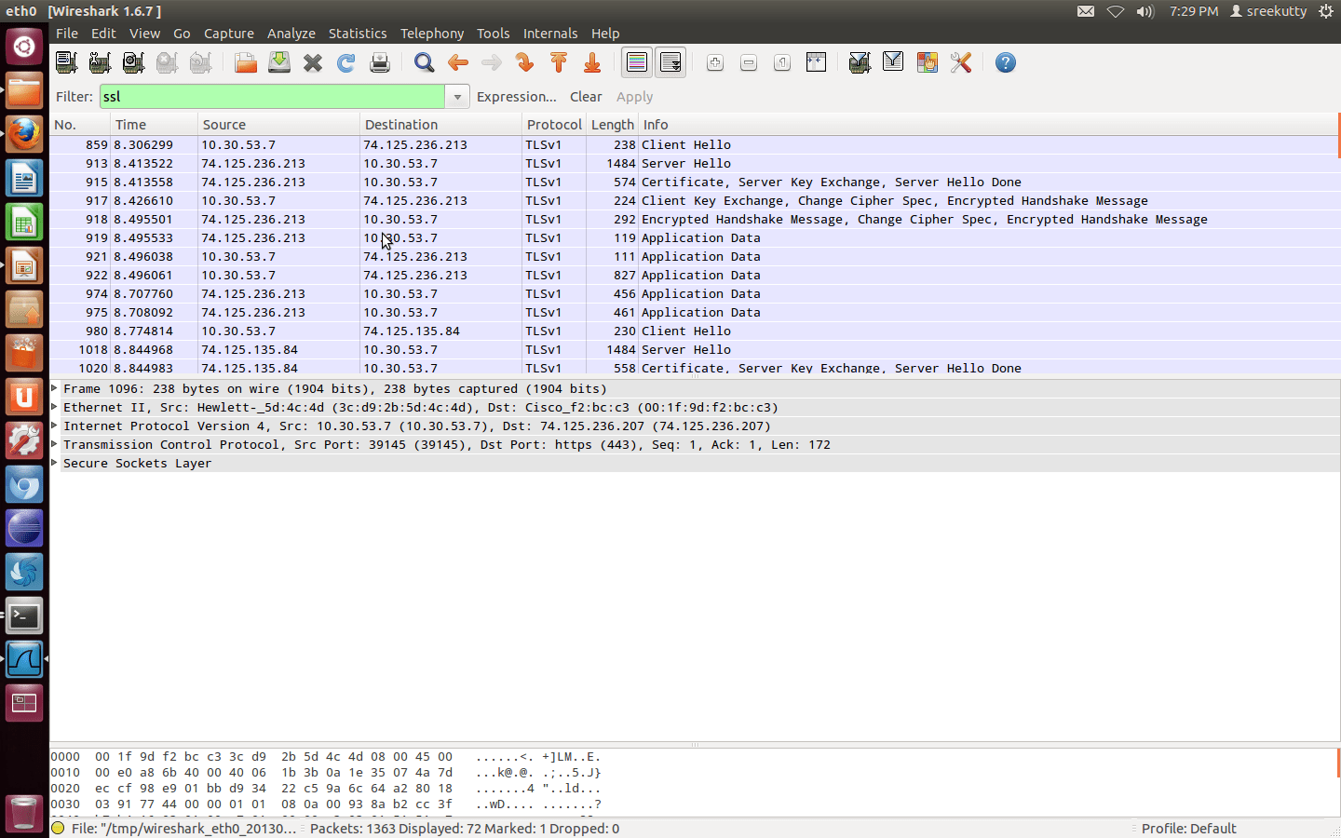Sort packets by Info column
1341x838 pixels.
988,125
